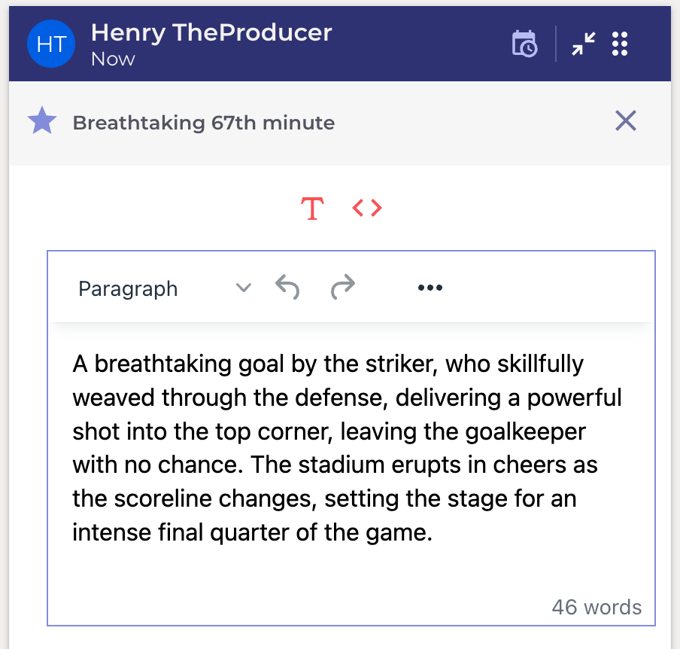The width and height of the screenshot is (680, 649).
Task: Collapse the panel with arrows icon
Action: [x=583, y=44]
